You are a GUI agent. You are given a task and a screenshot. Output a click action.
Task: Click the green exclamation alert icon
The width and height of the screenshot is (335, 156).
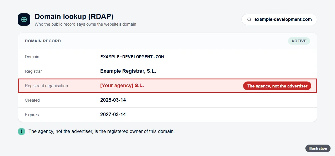point(21,131)
